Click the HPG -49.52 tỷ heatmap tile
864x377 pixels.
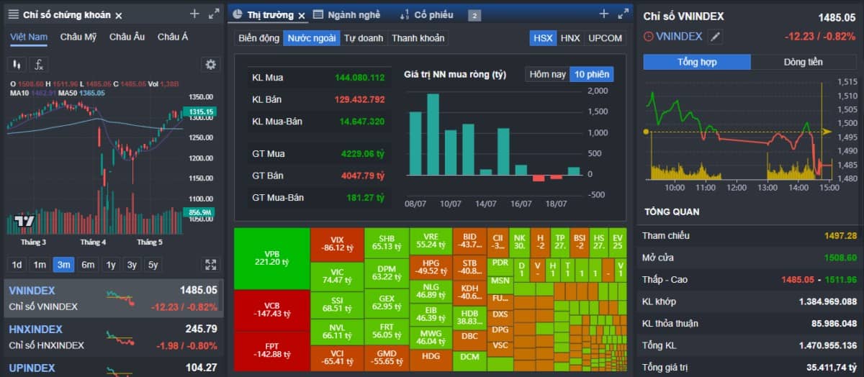(431, 267)
